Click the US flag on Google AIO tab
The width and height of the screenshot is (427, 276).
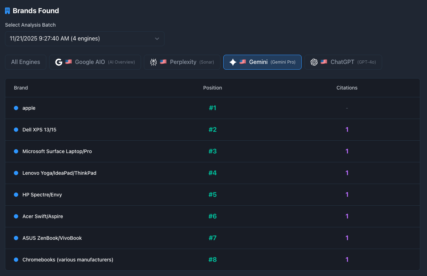point(69,62)
